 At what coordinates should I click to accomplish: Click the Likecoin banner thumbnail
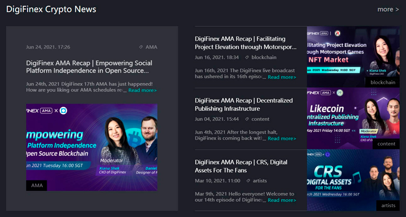click(x=353, y=118)
